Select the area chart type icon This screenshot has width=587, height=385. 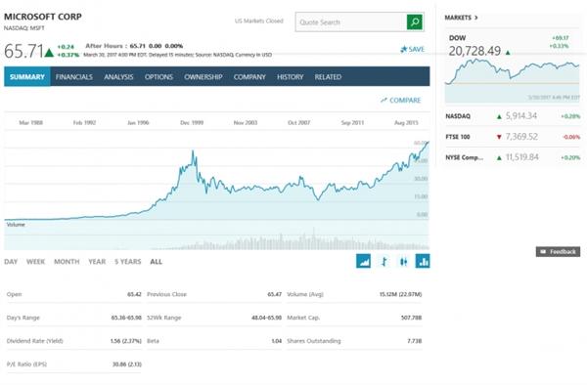point(363,261)
